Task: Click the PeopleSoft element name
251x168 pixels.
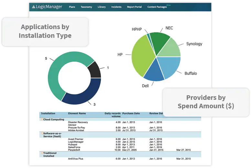Action: (74, 150)
